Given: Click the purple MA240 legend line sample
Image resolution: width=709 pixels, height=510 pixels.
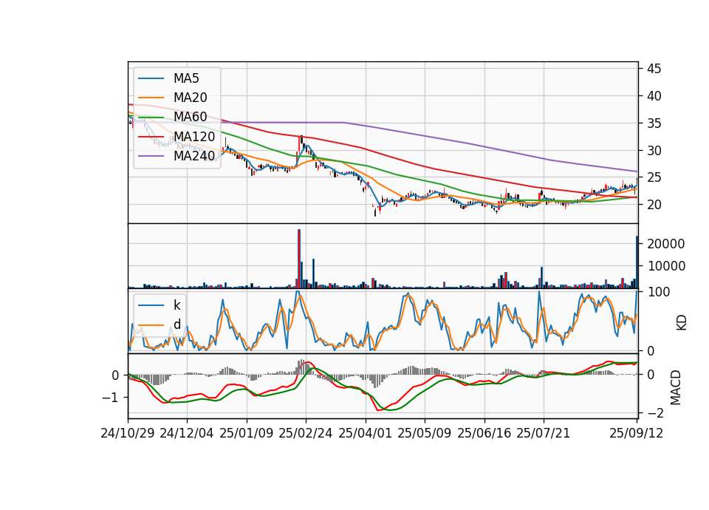Looking at the screenshot, I should 151,157.
